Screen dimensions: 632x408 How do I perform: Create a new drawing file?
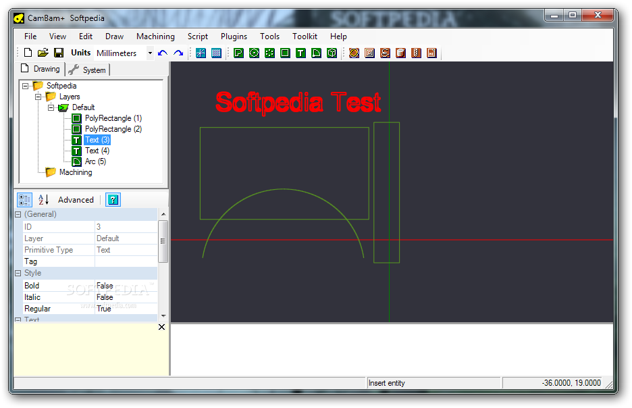pos(28,53)
